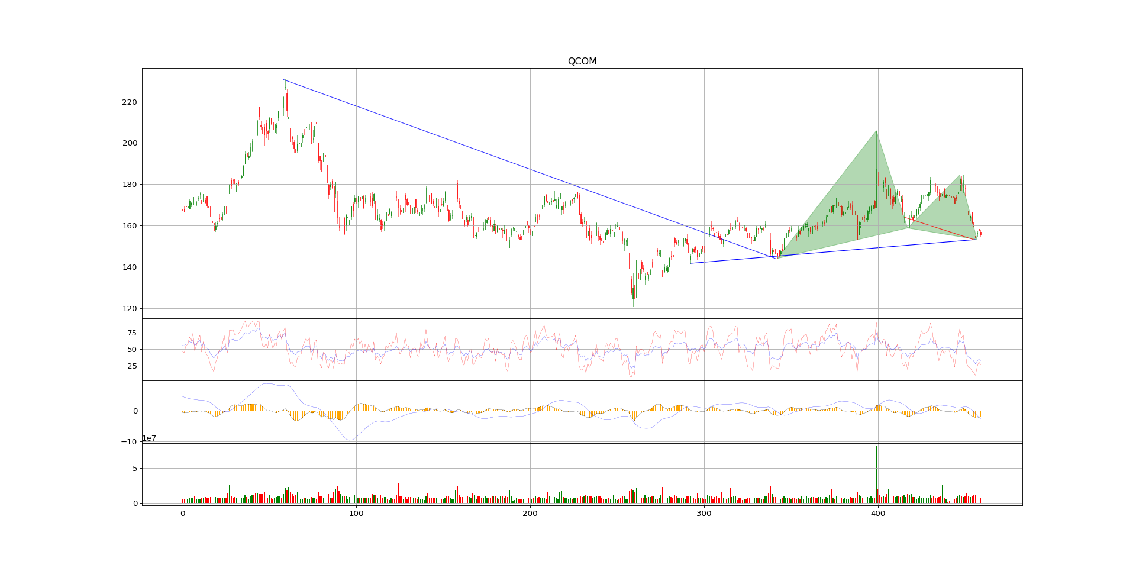The image size is (1136, 568).
Task: Click the 200 x-axis tick label
Action: 530,514
